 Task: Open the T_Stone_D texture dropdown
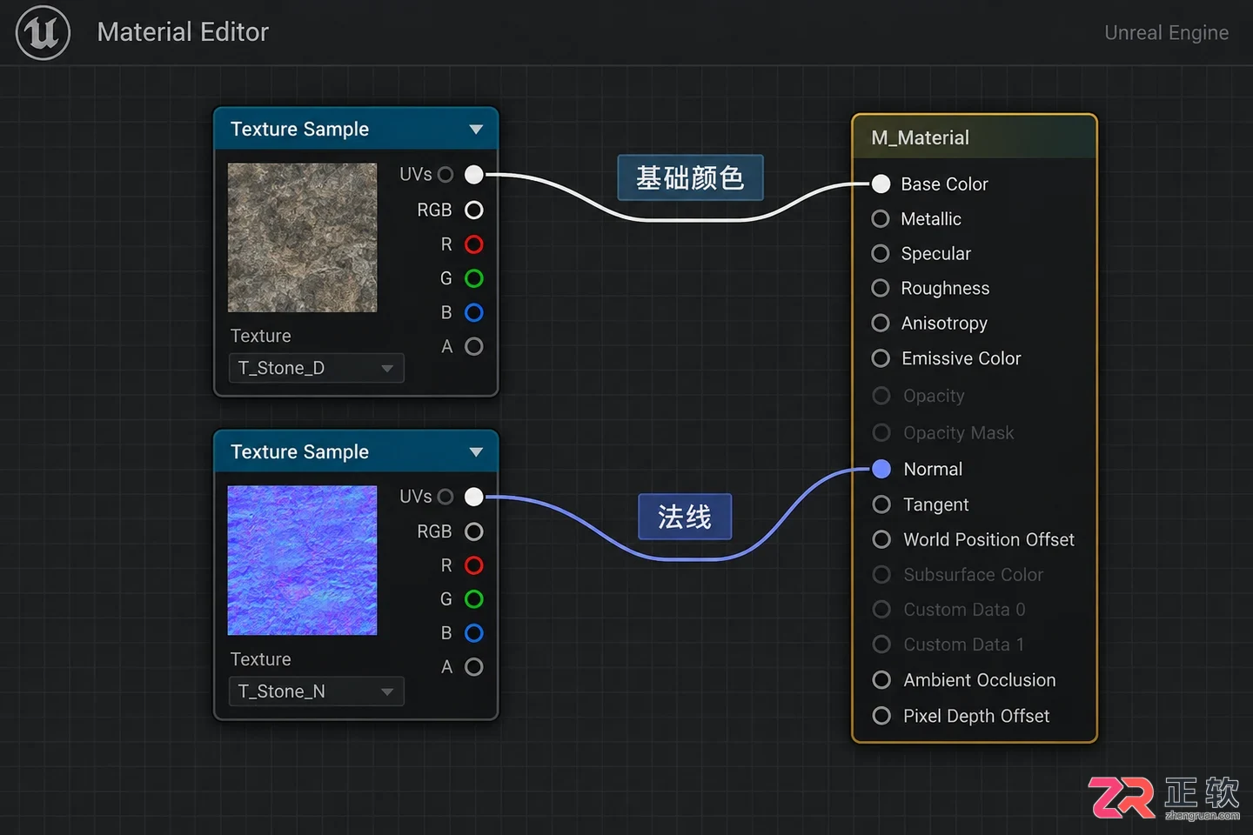316,368
